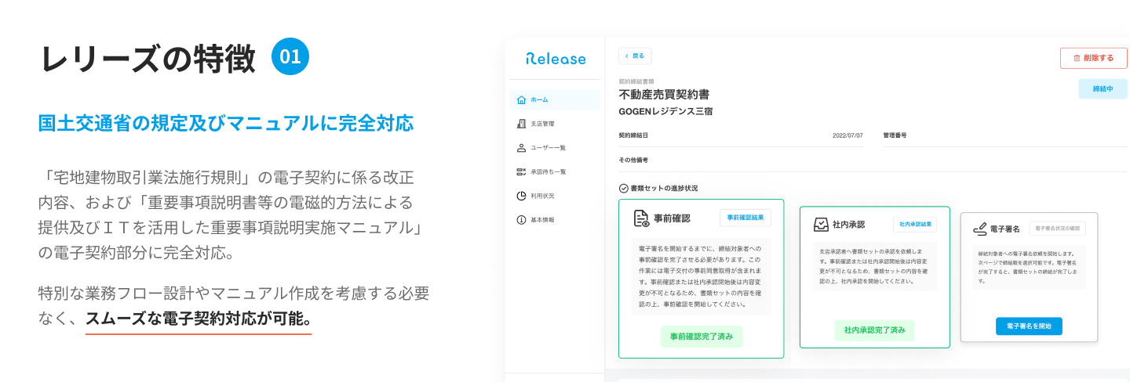Click the person icon for ユーザー一覧
The image size is (1130, 382).
click(x=522, y=148)
